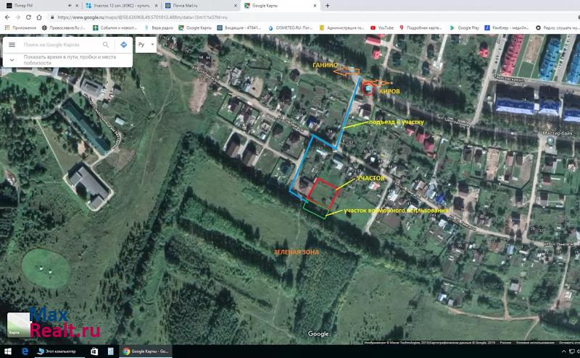Focus the Google Maps search field
This screenshot has width=580, height=358.
tap(62, 45)
